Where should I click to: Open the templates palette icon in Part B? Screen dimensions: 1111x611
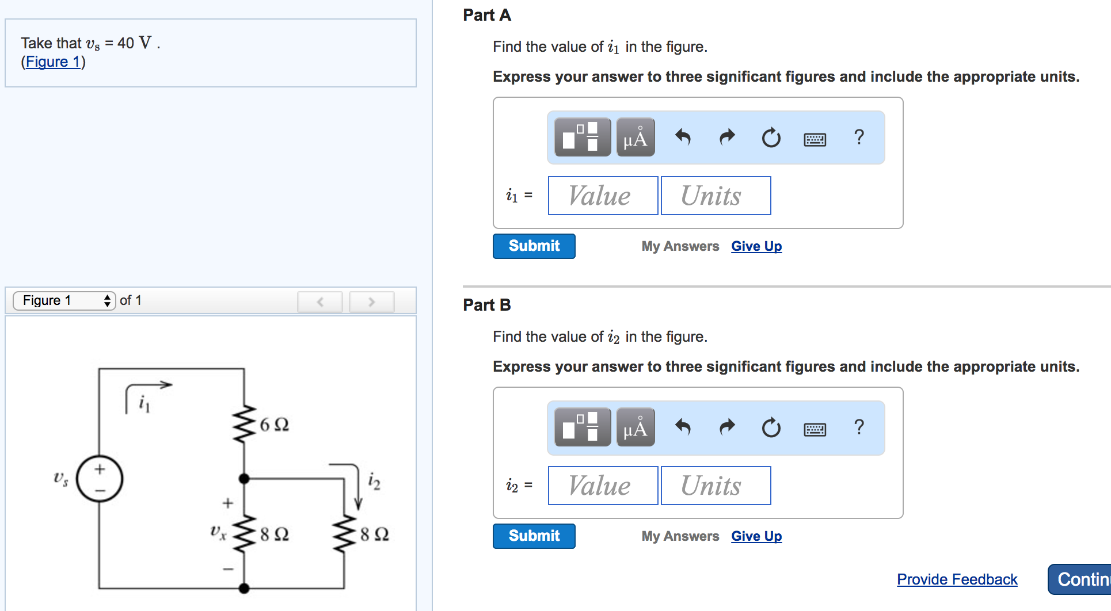pos(581,427)
